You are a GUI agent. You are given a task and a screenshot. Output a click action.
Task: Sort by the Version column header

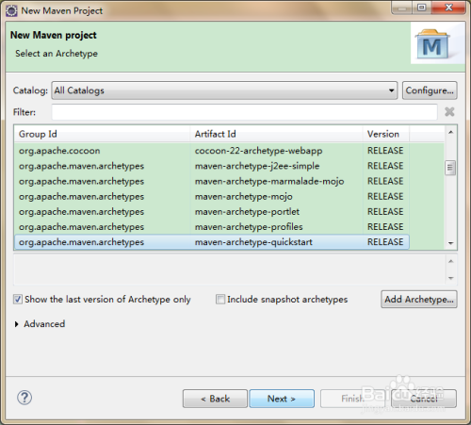[x=386, y=134]
